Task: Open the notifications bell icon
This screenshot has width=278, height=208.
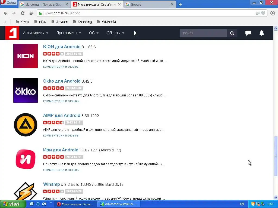Action: click(x=262, y=33)
